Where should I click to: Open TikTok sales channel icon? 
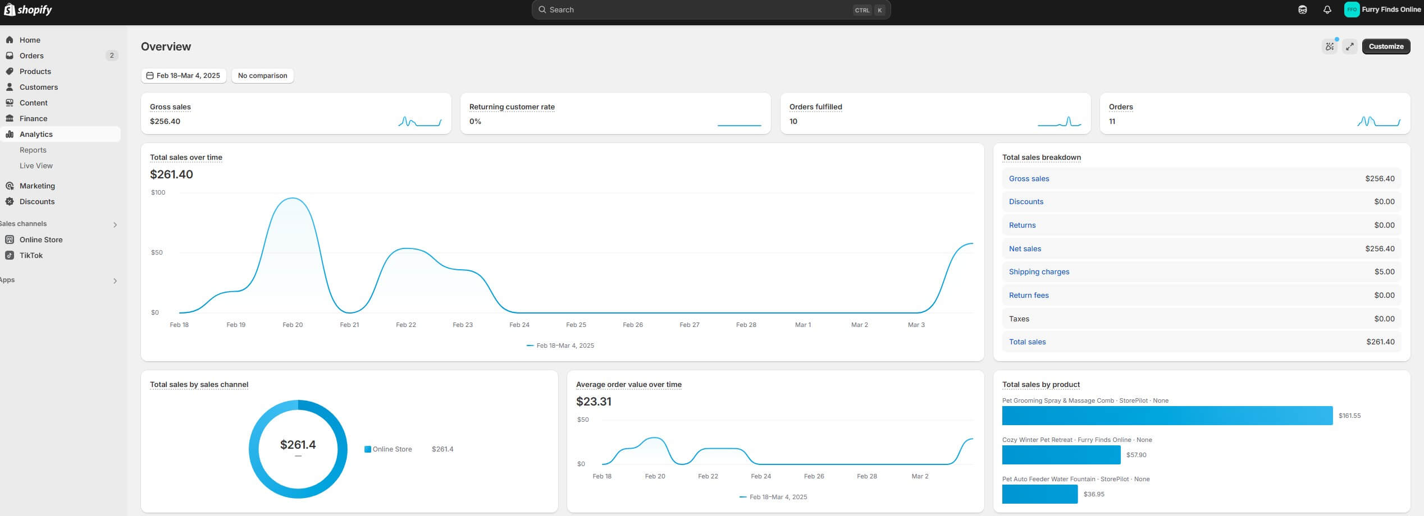[10, 255]
